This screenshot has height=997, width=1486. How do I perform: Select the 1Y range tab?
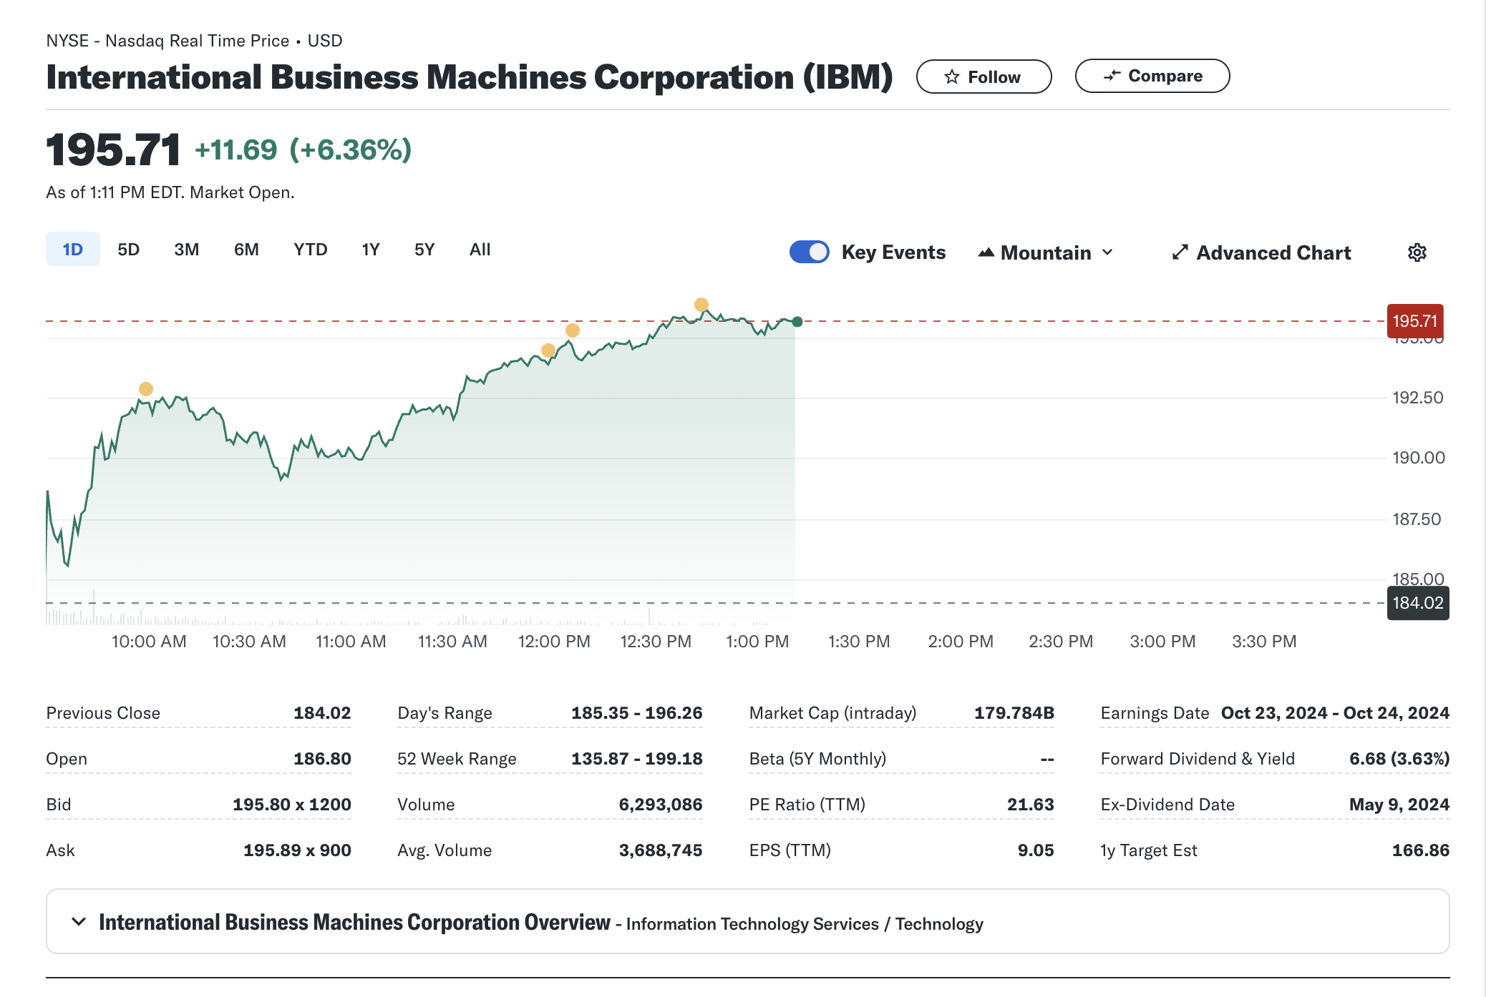pyautogui.click(x=371, y=250)
